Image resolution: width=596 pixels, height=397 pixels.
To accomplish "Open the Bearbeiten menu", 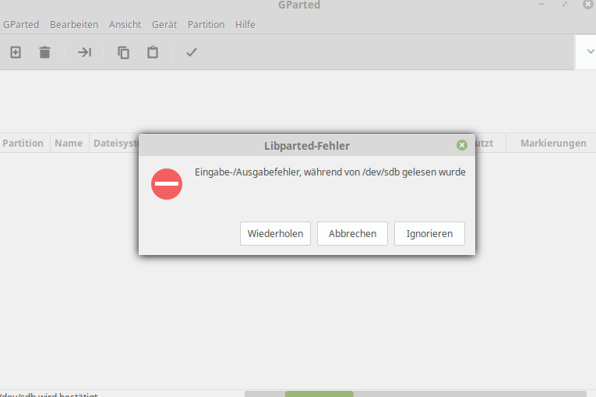I will pyautogui.click(x=74, y=25).
